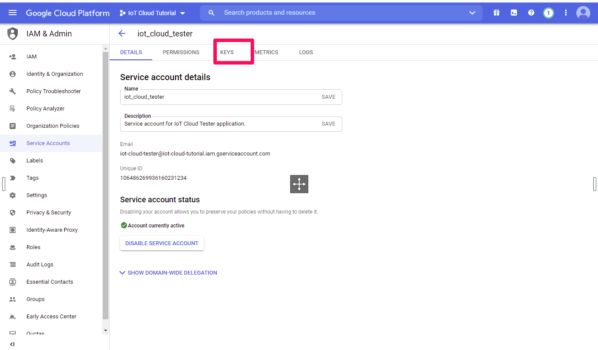Click the Policy Analyzer icon
Viewport: 598px width, 350px height.
coord(13,109)
